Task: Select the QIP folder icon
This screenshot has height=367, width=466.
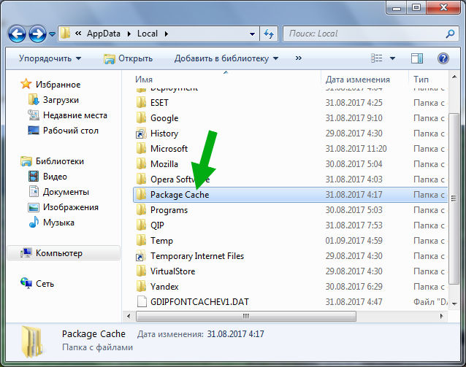Action: tap(141, 225)
